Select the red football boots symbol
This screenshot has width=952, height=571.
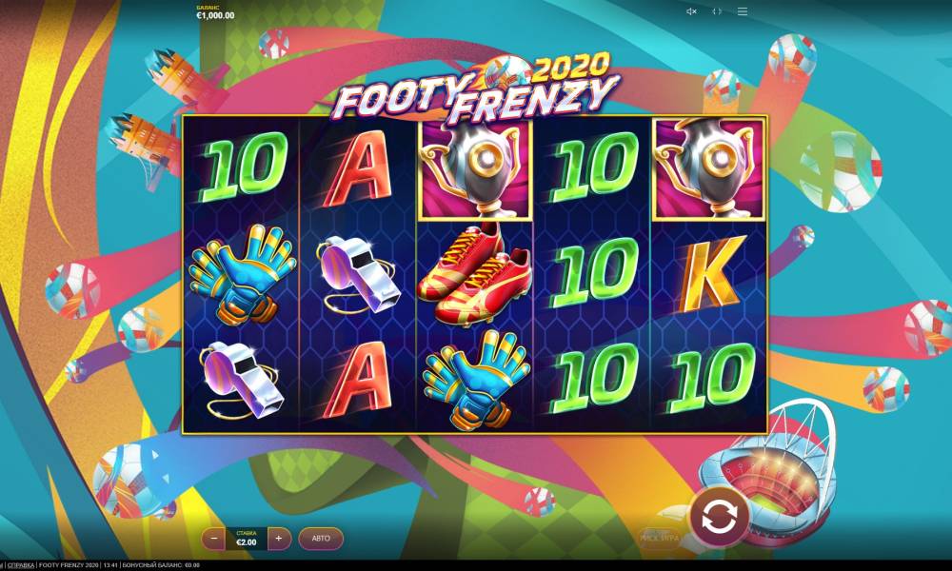(x=475, y=275)
